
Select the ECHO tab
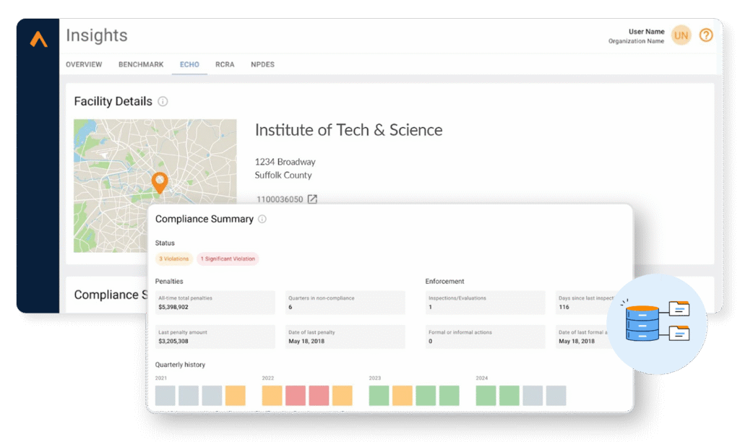(189, 64)
